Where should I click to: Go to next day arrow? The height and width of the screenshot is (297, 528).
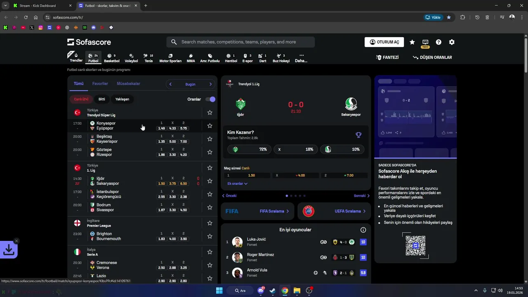(210, 84)
